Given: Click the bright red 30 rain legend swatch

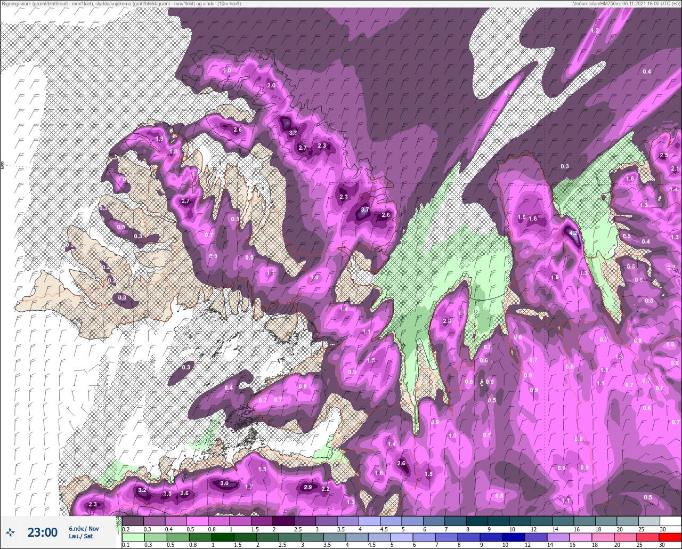Looking at the screenshot, I should pos(670,537).
